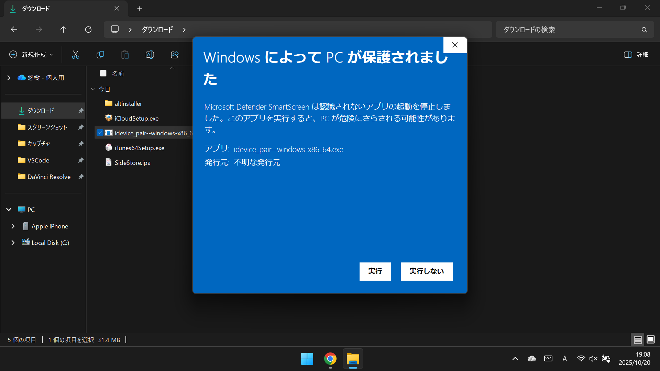Click the Rename icon in the toolbar
This screenshot has width=660, height=371.
[150, 55]
